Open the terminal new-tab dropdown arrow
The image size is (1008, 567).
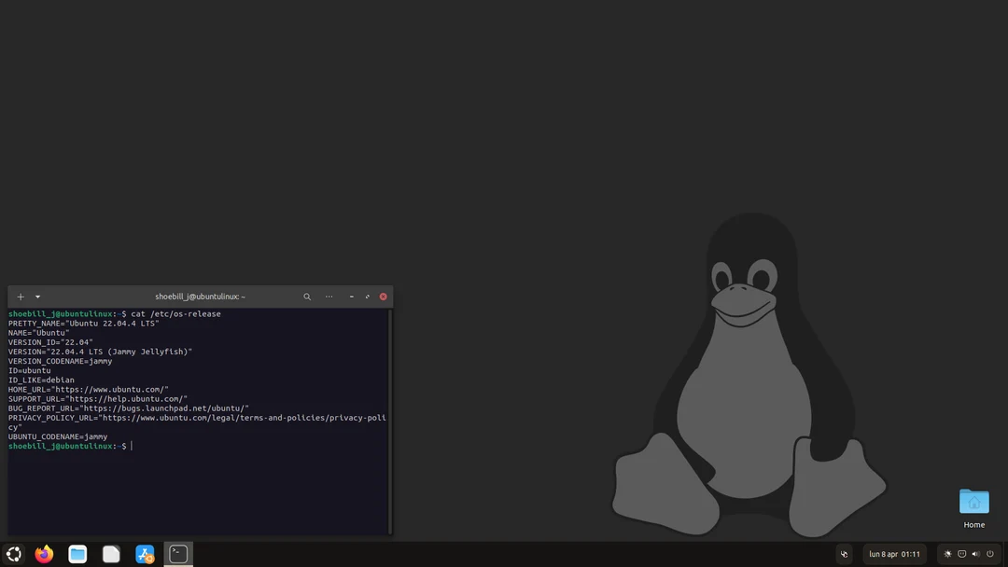(x=37, y=297)
